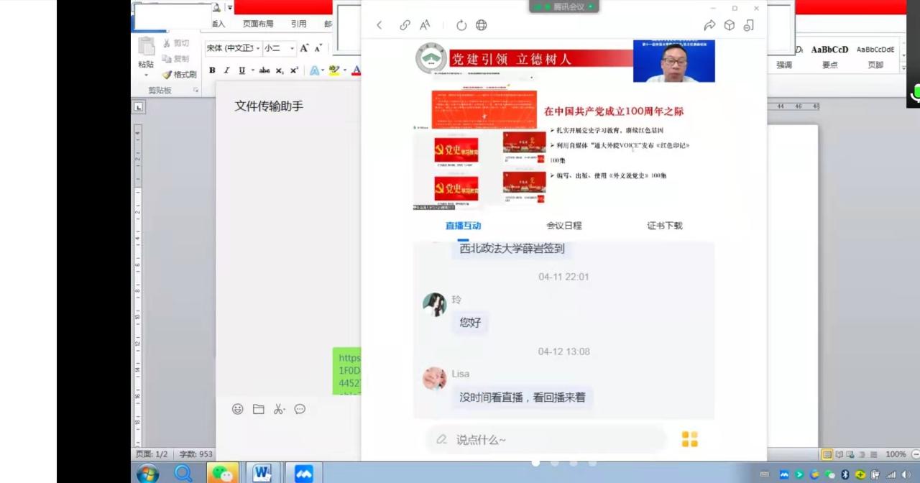Open page in browser via globe icon

pyautogui.click(x=482, y=25)
